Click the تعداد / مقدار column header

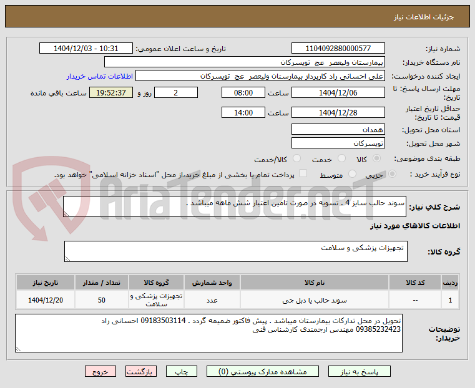tap(102, 283)
